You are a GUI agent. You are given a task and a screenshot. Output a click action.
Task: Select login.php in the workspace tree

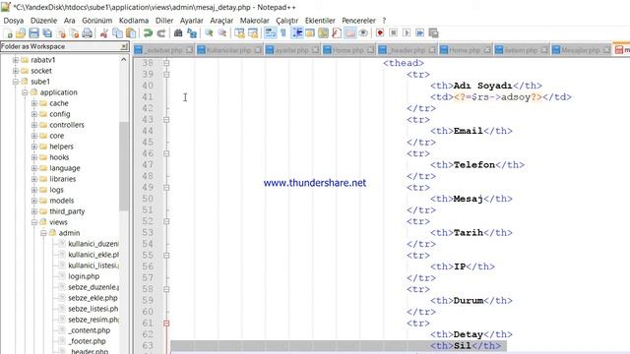(84, 276)
